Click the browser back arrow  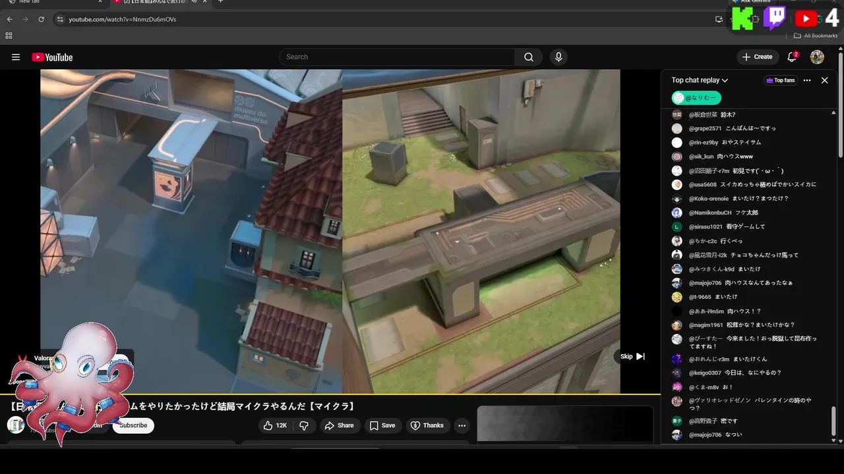pos(9,19)
